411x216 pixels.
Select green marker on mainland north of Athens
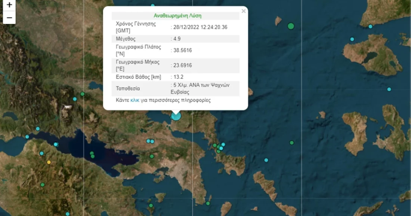tap(152, 156)
